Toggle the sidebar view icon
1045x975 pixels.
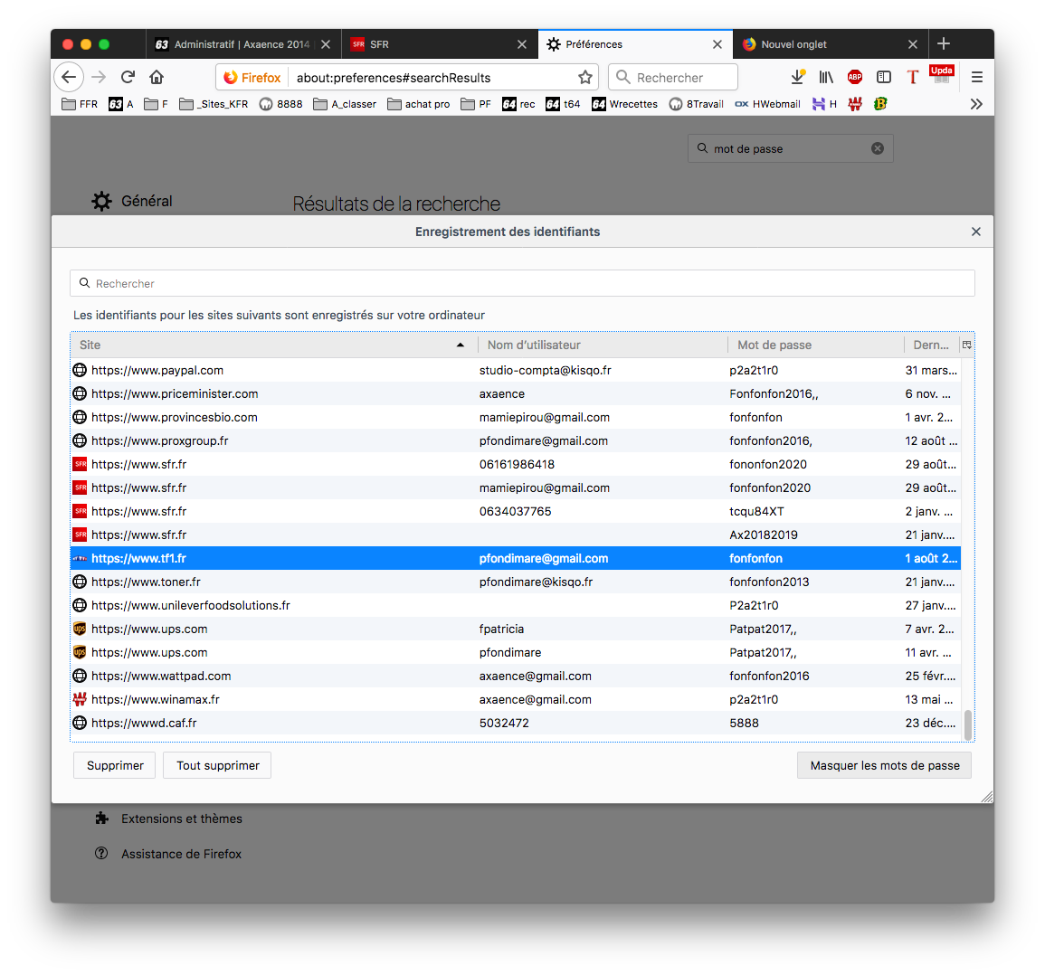click(884, 77)
